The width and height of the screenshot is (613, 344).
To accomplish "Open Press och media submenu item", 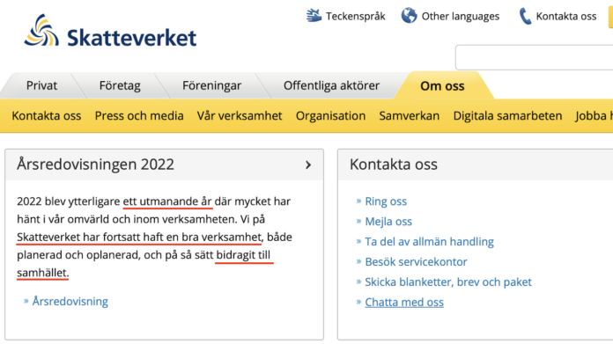I will (139, 116).
